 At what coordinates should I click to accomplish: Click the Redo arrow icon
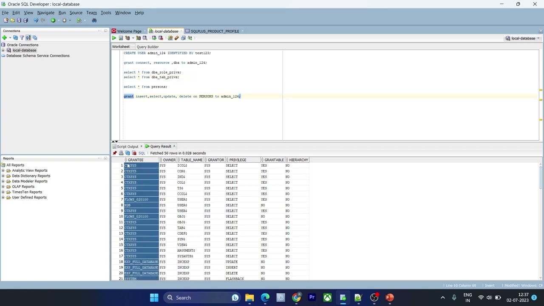tap(42, 20)
